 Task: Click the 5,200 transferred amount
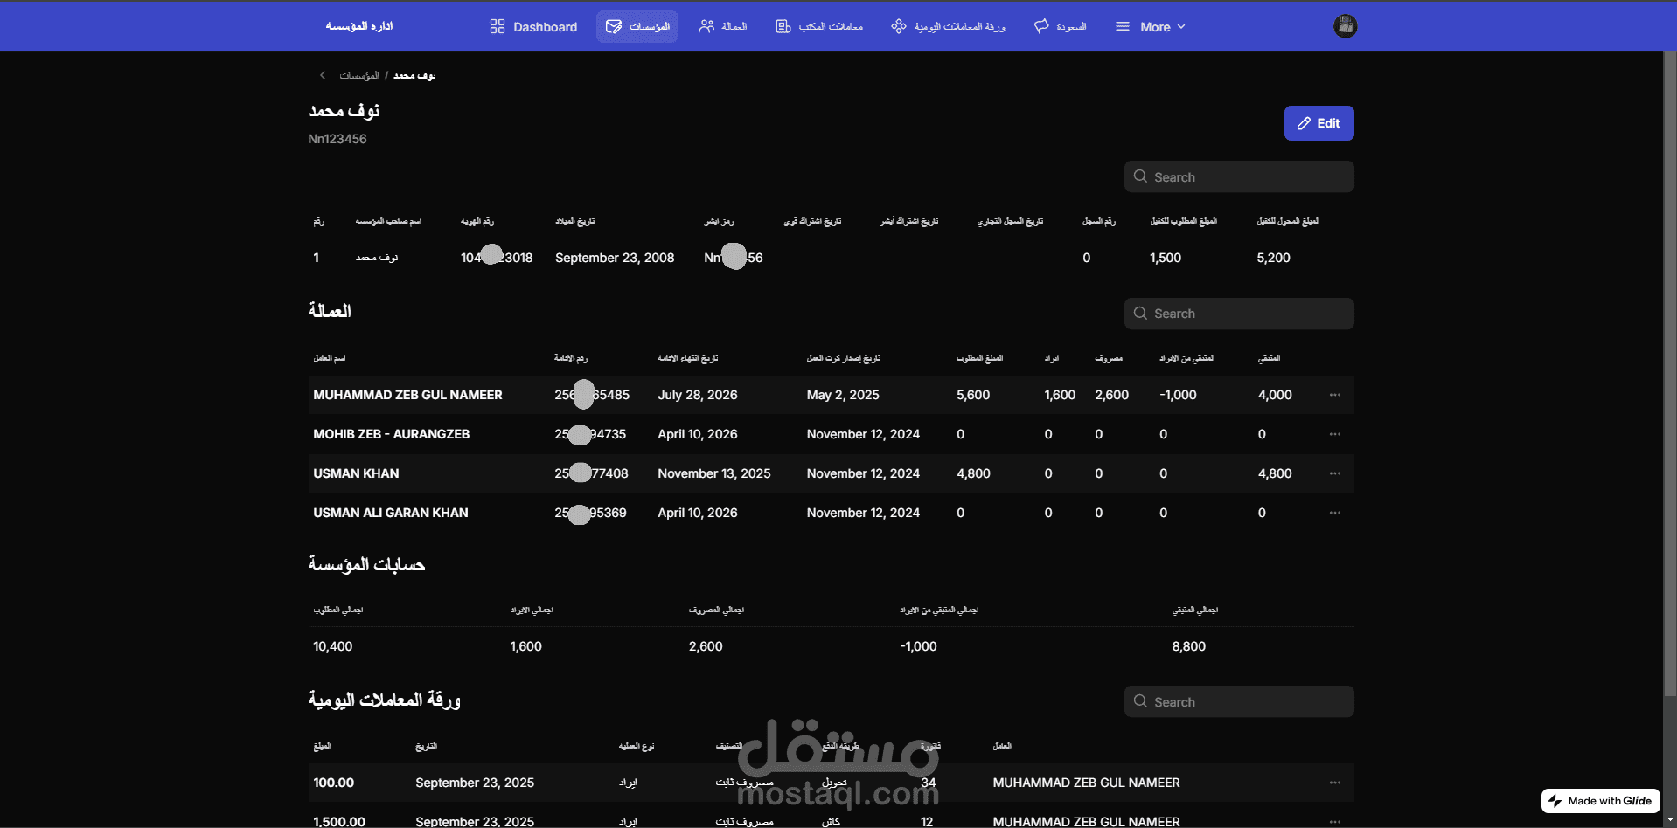click(1273, 258)
